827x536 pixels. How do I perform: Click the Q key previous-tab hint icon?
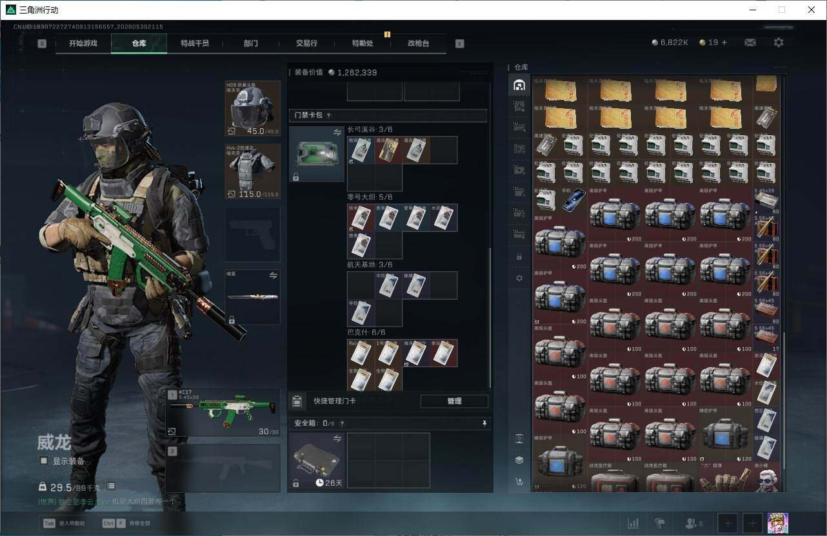click(x=42, y=43)
